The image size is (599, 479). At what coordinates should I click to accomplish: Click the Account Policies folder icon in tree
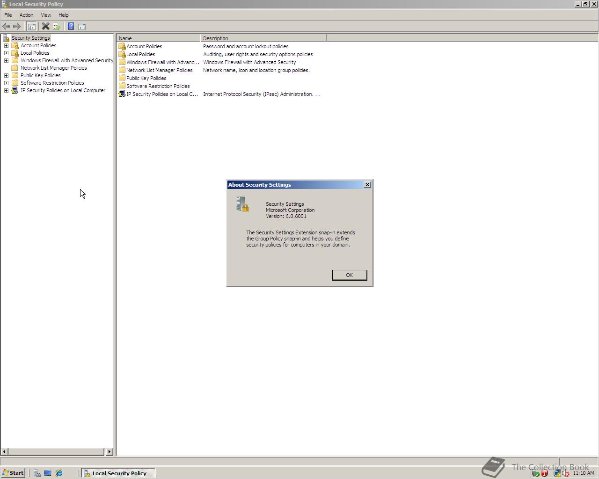(15, 45)
